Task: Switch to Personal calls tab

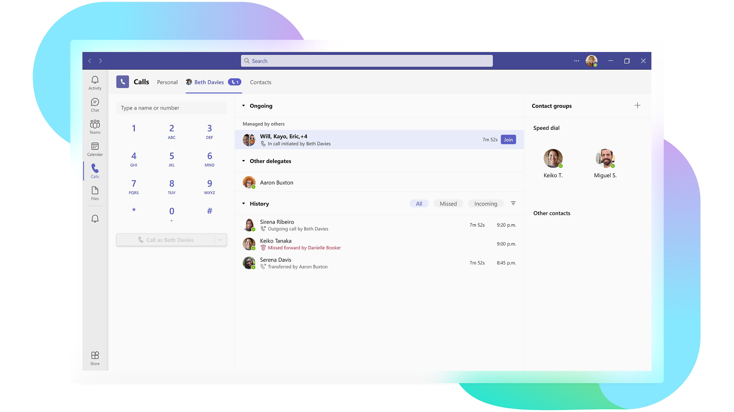Action: 167,82
